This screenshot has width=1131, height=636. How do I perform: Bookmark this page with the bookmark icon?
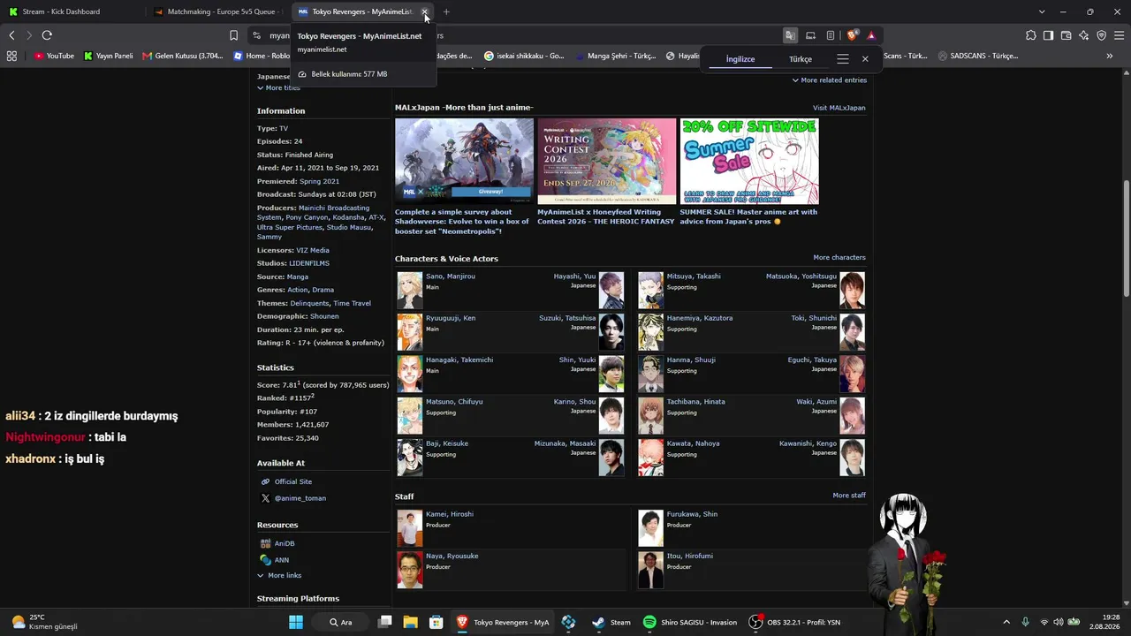(x=233, y=35)
